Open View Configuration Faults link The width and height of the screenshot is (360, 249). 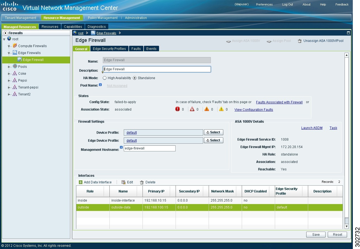pos(254,109)
